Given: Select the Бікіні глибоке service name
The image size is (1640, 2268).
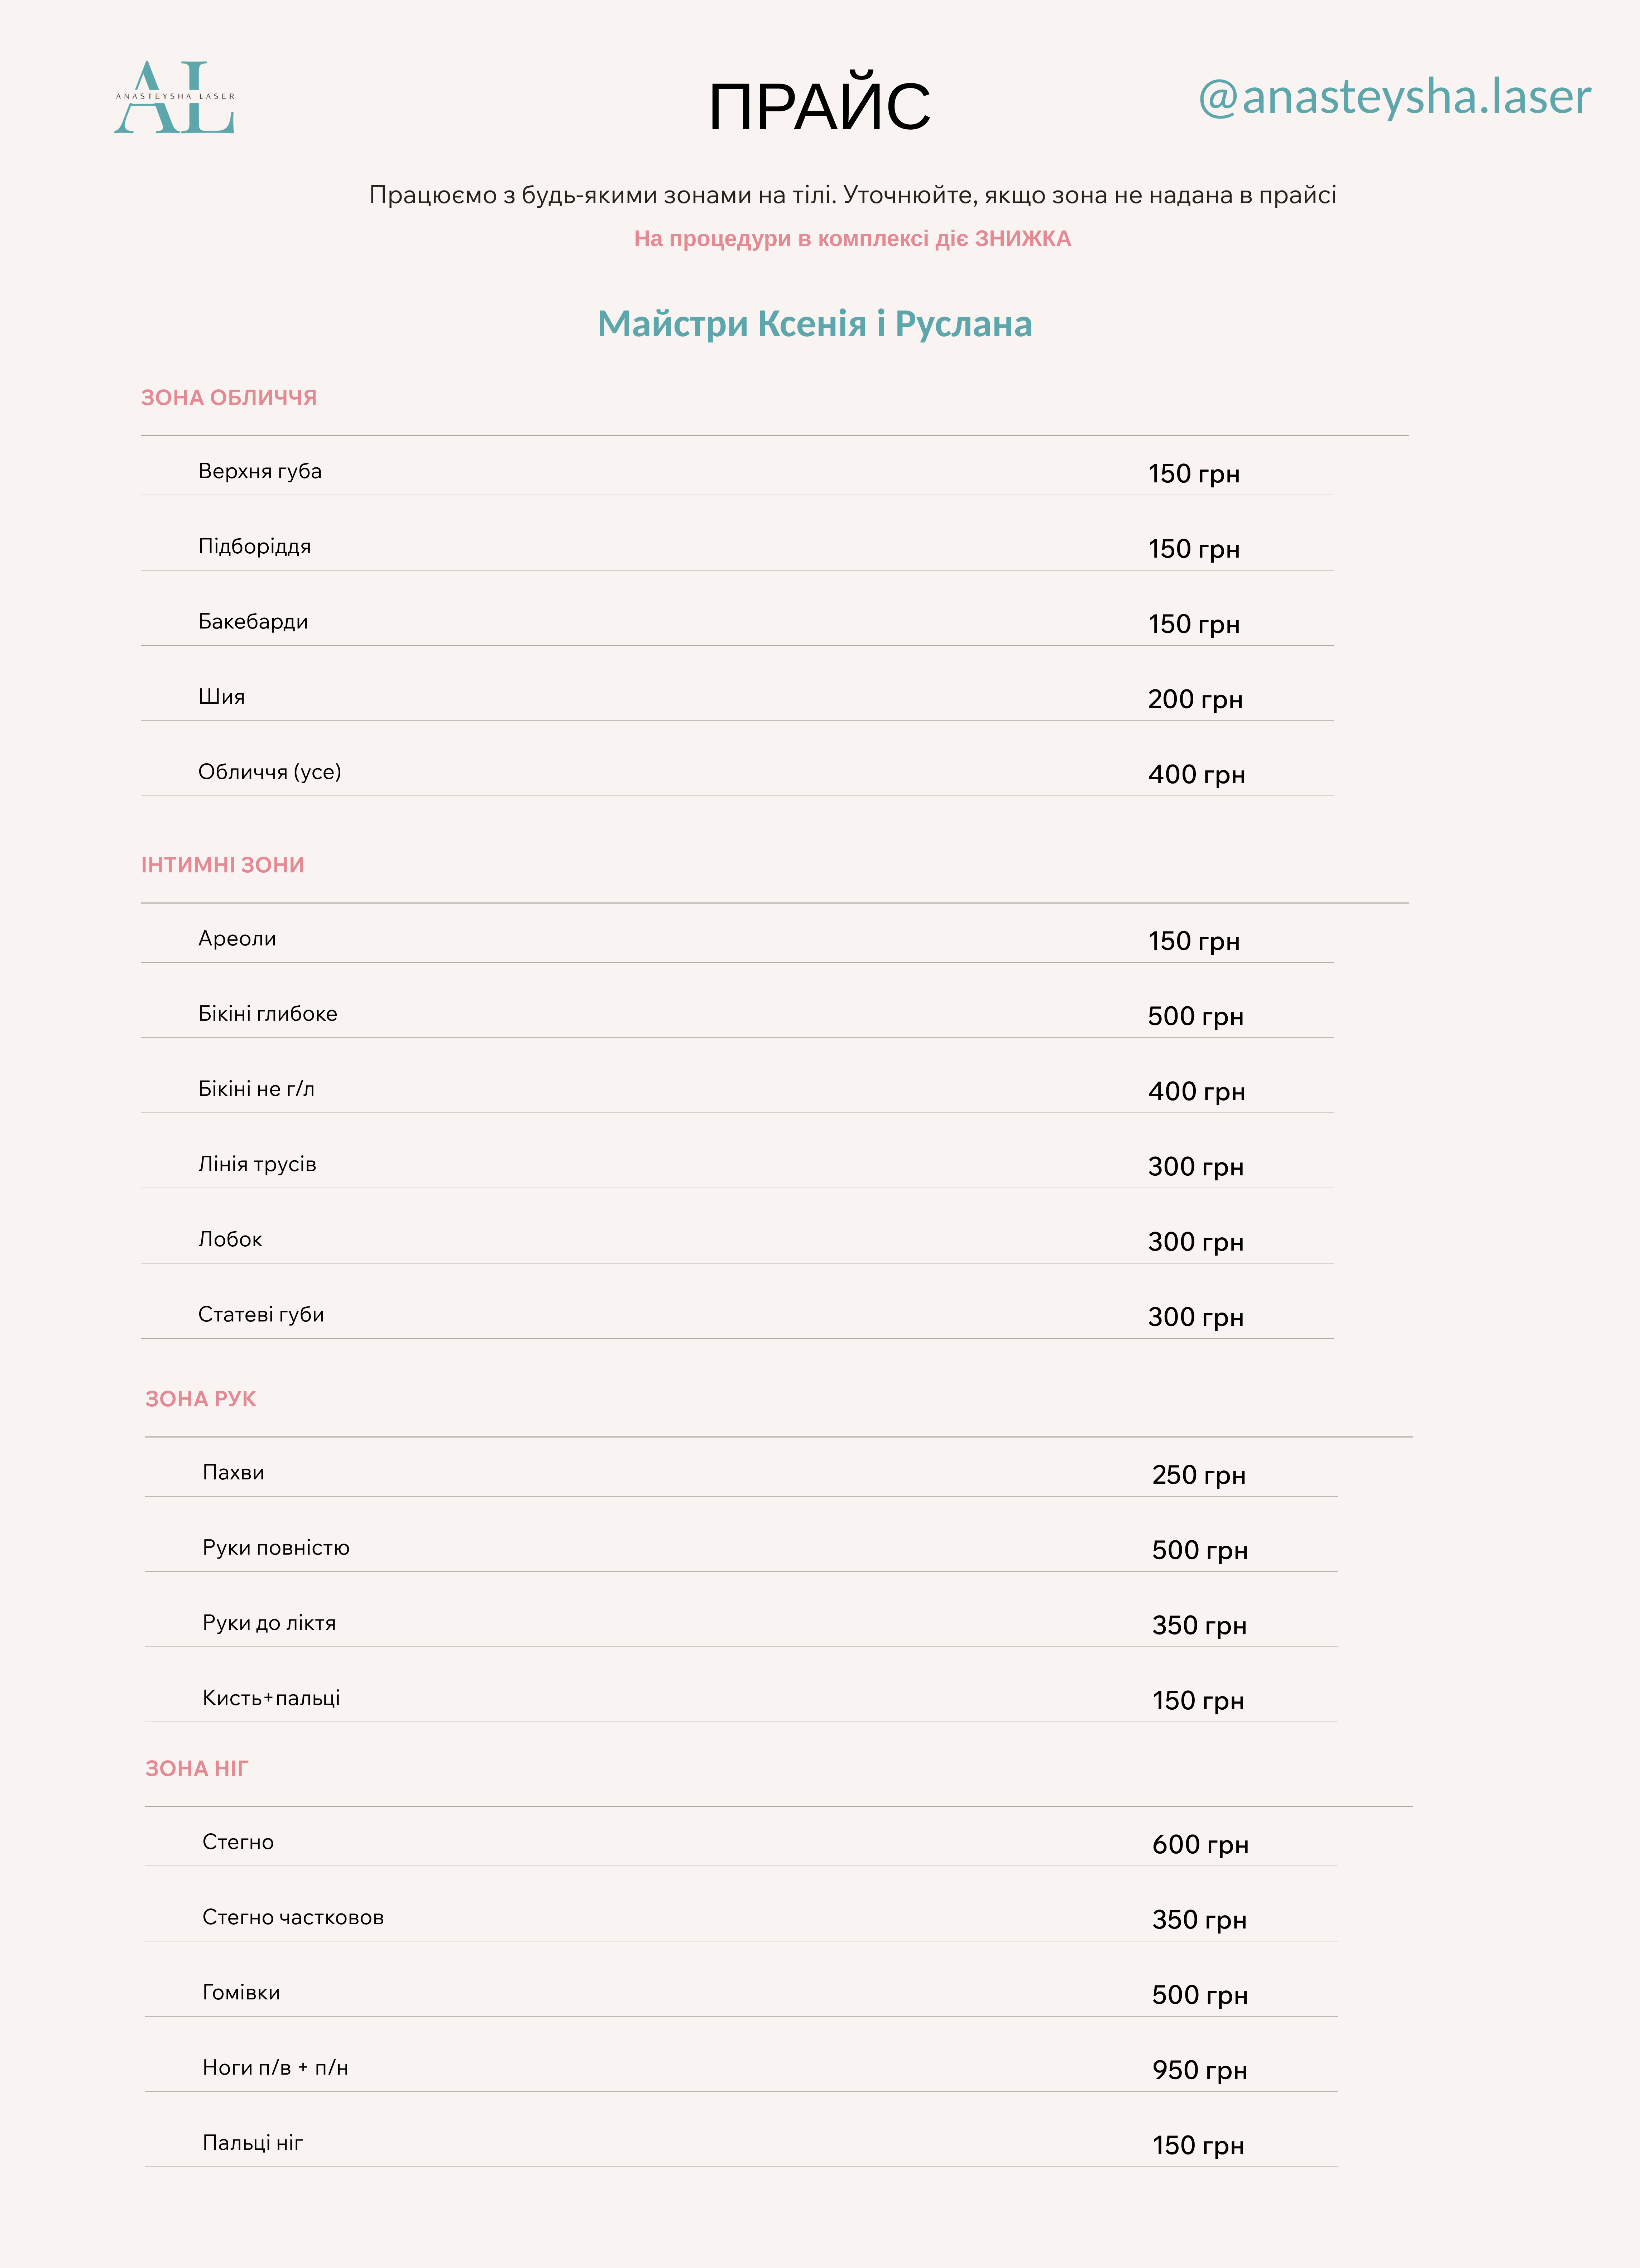Looking at the screenshot, I should click(267, 1014).
